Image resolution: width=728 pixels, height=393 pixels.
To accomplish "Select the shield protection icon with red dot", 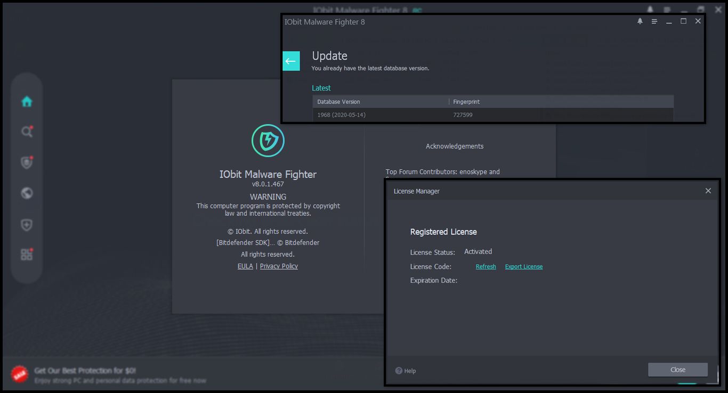I will 27,162.
